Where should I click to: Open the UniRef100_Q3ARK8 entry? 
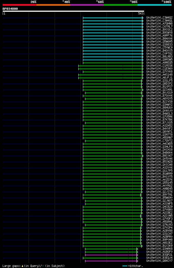(x=159, y=249)
